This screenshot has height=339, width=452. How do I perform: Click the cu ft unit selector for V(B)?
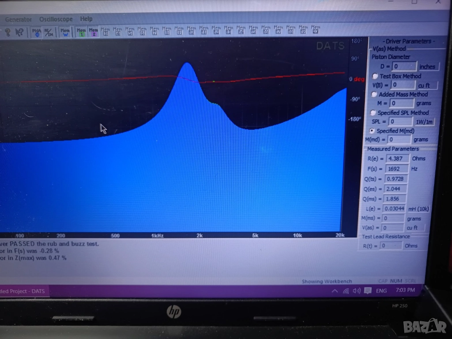(x=424, y=85)
